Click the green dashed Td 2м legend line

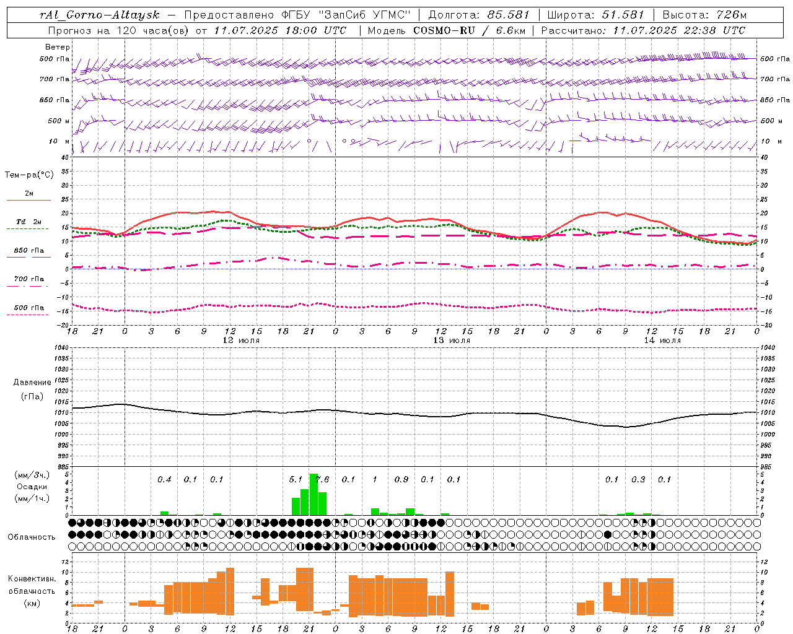coord(27,229)
